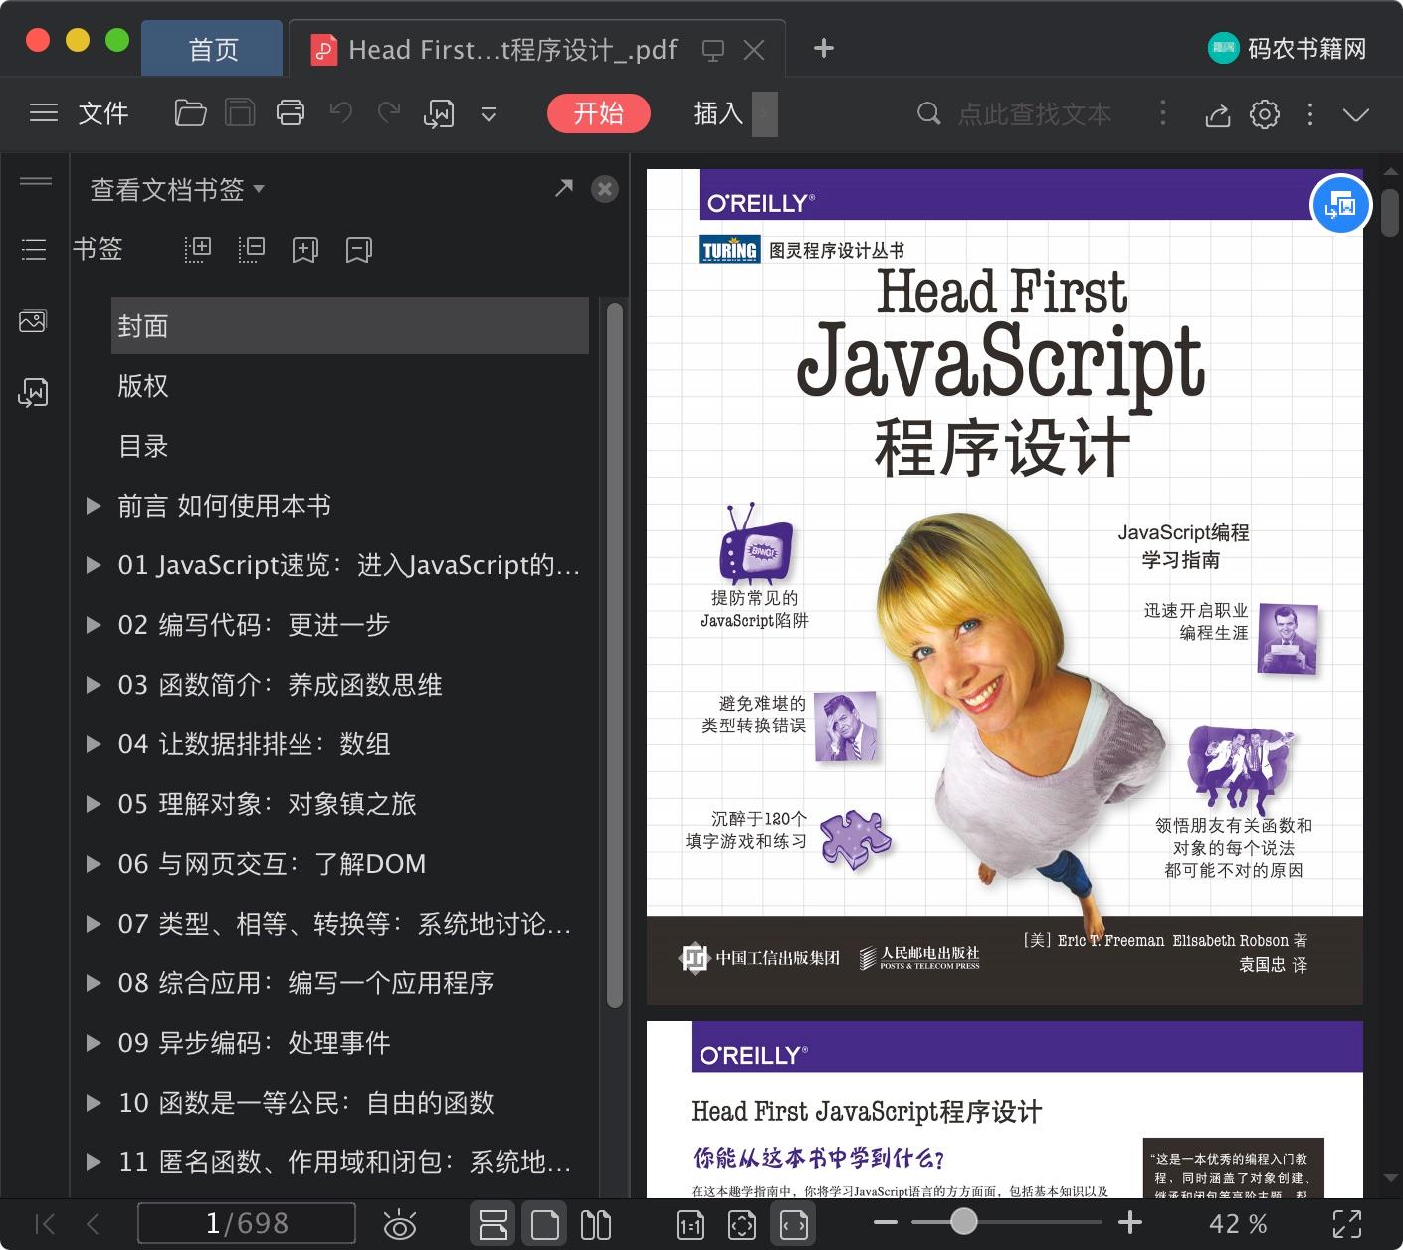Enter fullscreen mode icon
The height and width of the screenshot is (1250, 1403).
click(x=1346, y=1224)
